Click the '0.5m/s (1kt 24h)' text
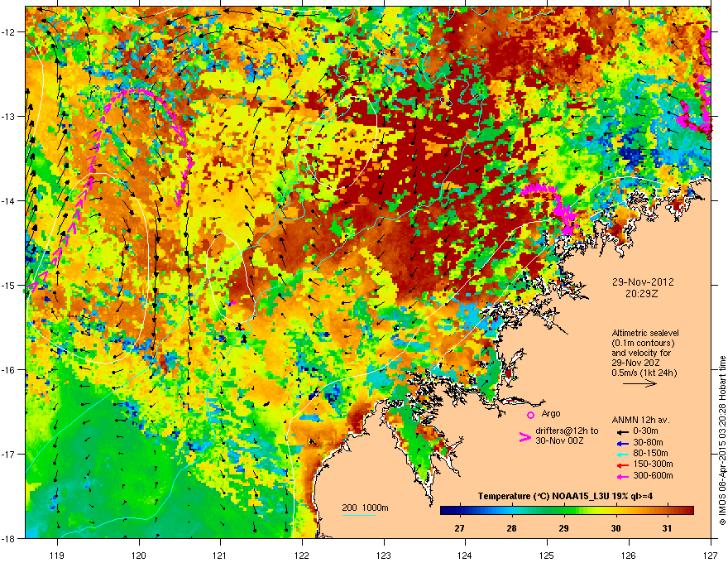The width and height of the screenshot is (728, 563). (644, 373)
